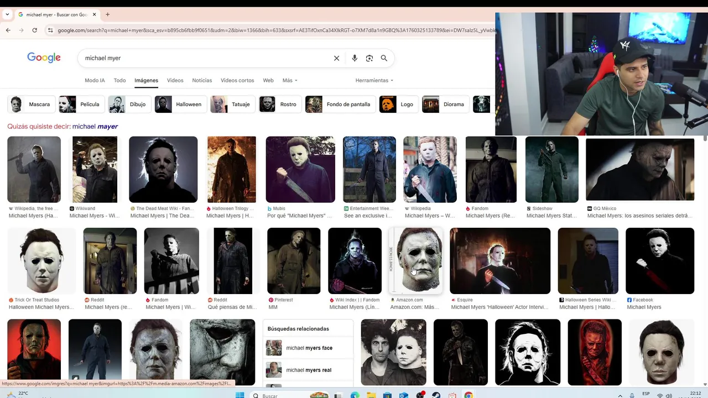Expand the Herramientas dropdown
This screenshot has width=708, height=398.
pos(374,80)
